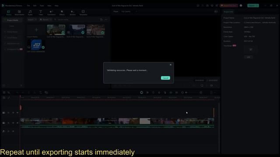This screenshot has height=157, width=280.
Task: Expand the Adjustment Layer section
Action: (5, 44)
